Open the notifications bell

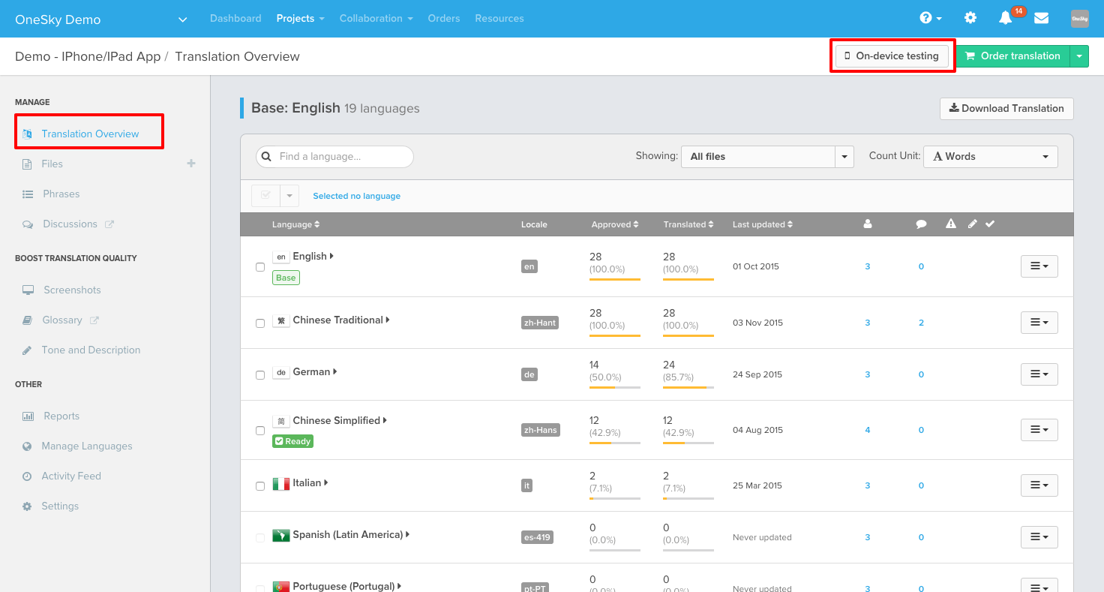[1006, 18]
